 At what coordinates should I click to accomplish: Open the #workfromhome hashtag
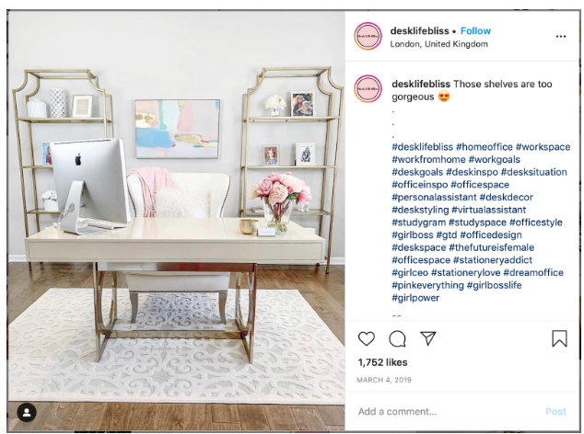pyautogui.click(x=428, y=160)
